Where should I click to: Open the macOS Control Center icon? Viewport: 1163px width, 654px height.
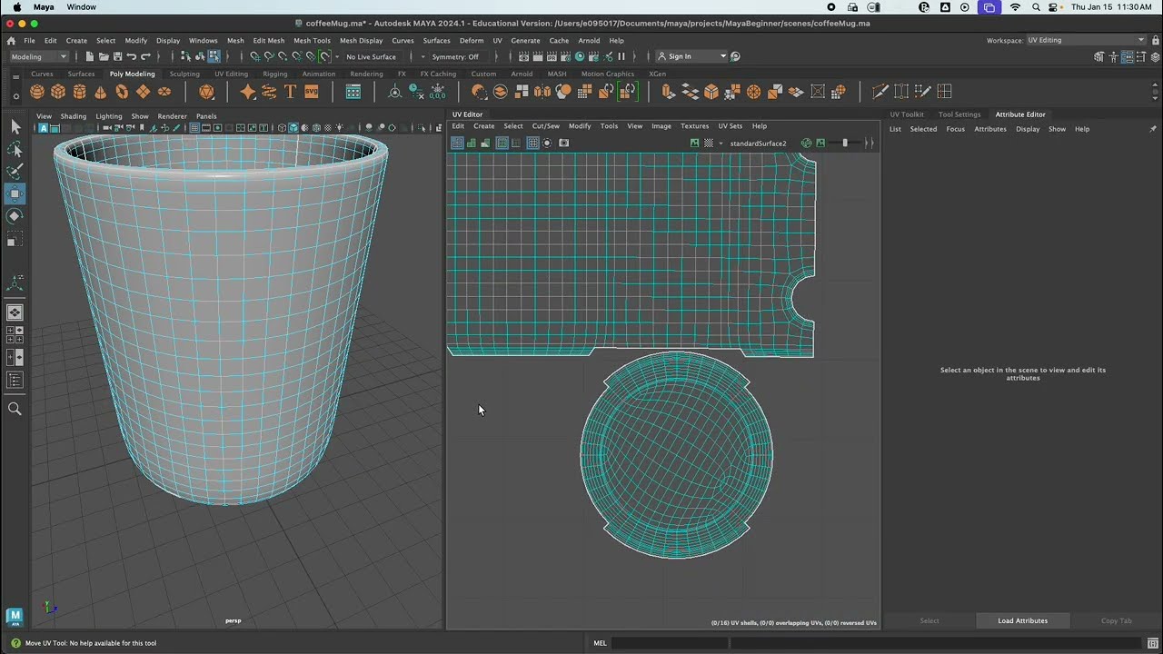1055,7
